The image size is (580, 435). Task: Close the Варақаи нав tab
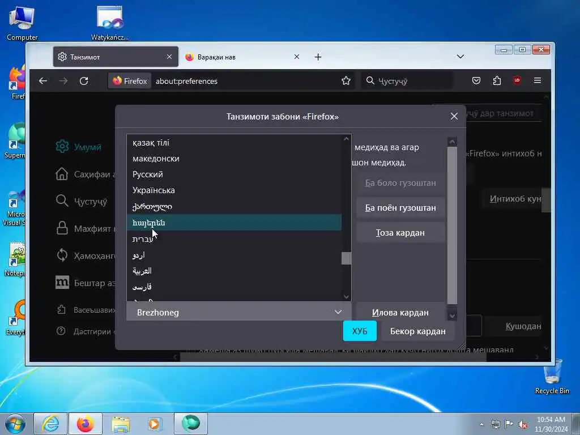pyautogui.click(x=297, y=57)
